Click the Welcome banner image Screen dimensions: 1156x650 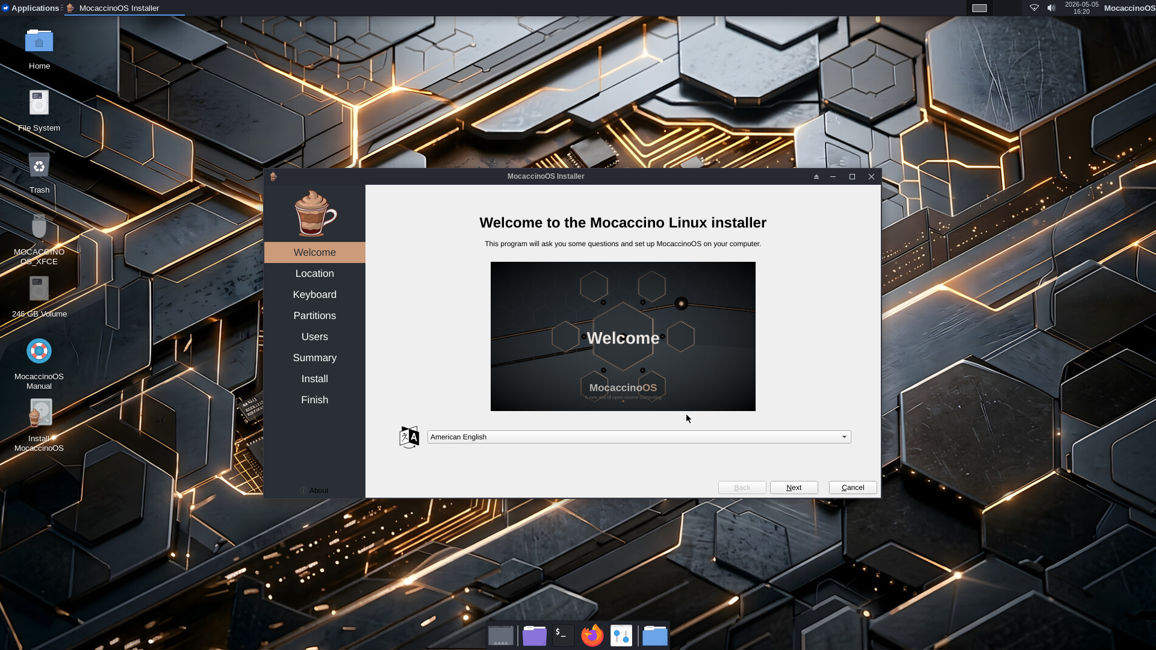pos(623,336)
